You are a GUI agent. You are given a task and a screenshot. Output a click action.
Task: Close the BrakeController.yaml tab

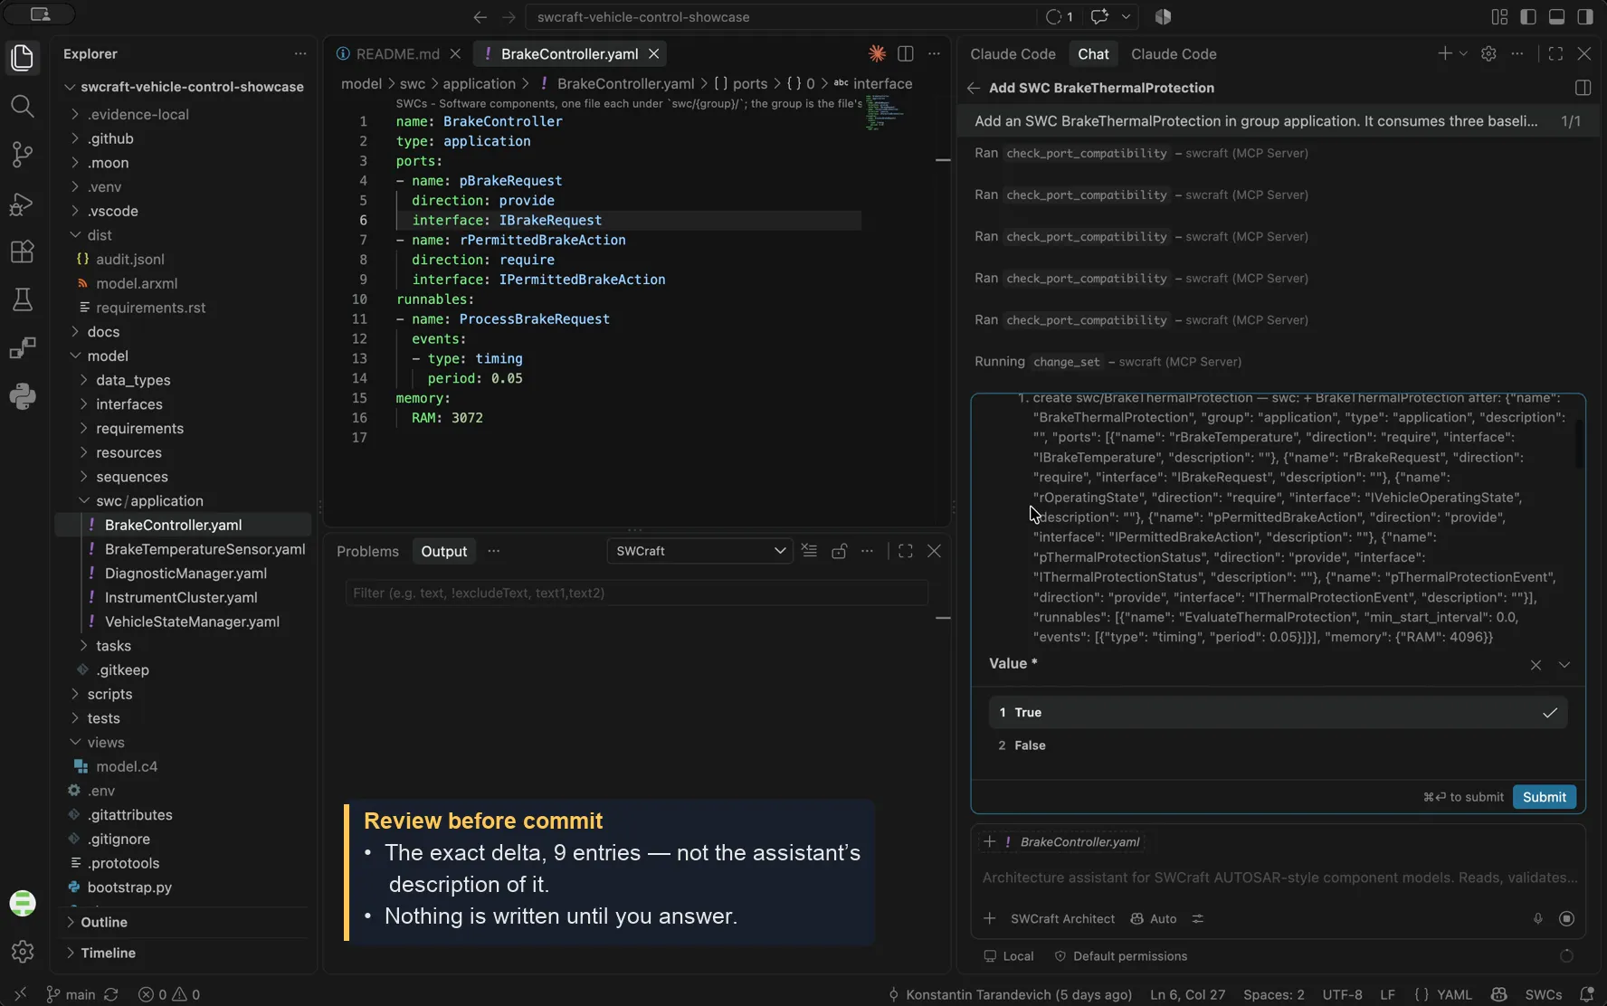pyautogui.click(x=653, y=54)
